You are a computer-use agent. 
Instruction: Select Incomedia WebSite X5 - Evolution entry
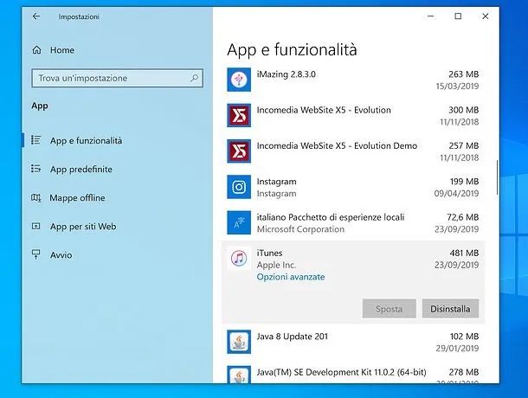324,110
